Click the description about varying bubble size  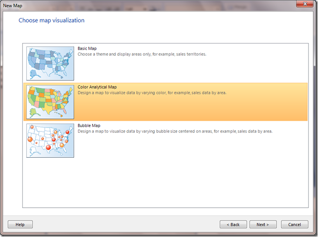click(x=175, y=131)
